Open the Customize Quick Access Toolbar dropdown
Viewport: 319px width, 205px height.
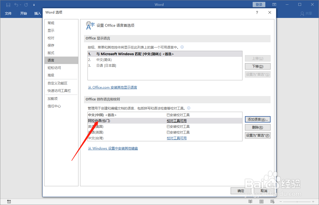coord(34,5)
